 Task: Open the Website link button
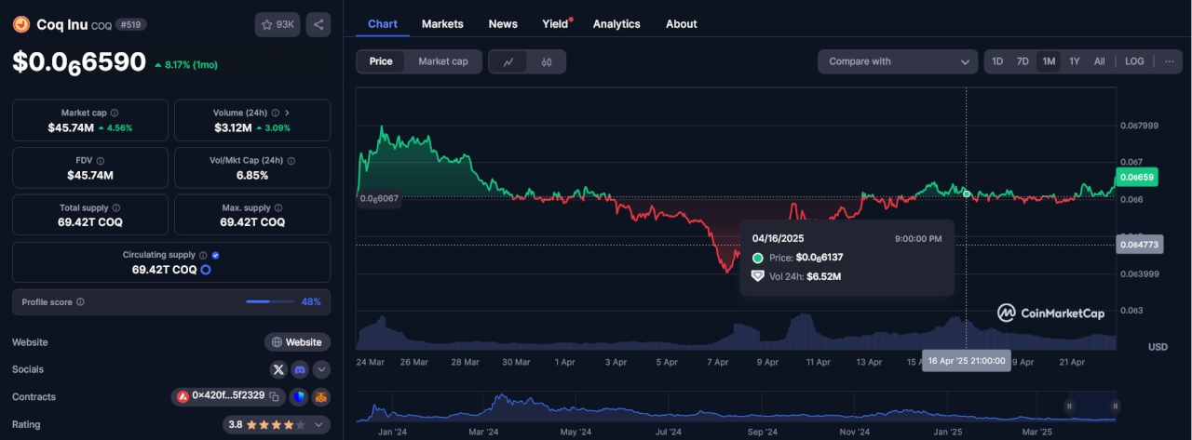pos(297,342)
